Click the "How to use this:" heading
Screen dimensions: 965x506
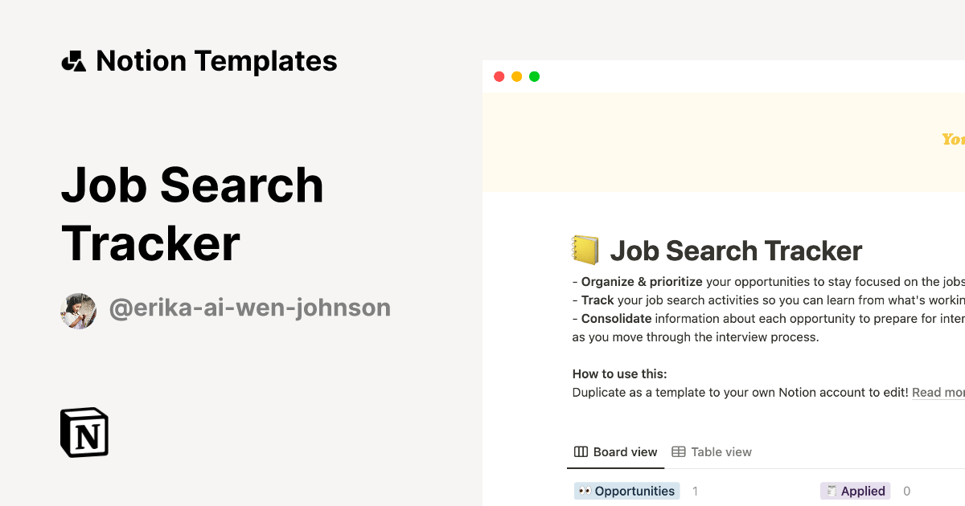619,373
